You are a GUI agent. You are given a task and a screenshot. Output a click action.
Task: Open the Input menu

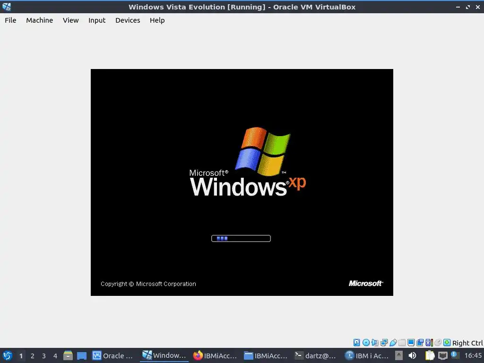[97, 20]
